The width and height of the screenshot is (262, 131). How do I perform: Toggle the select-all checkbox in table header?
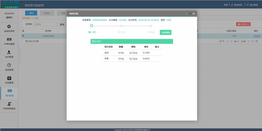(x=23, y=31)
